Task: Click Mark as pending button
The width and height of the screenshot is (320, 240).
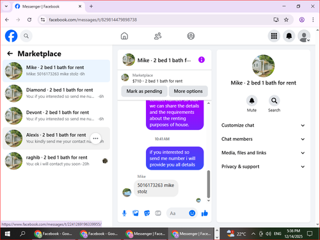Action: point(144,91)
